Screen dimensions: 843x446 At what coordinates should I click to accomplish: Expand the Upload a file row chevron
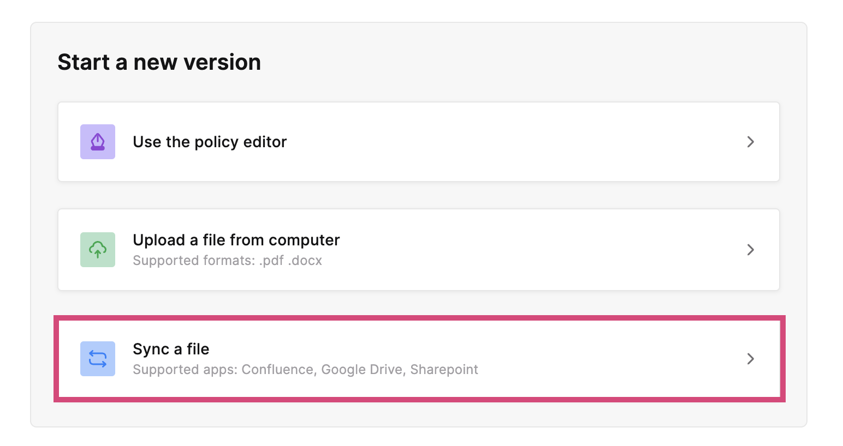pos(751,250)
